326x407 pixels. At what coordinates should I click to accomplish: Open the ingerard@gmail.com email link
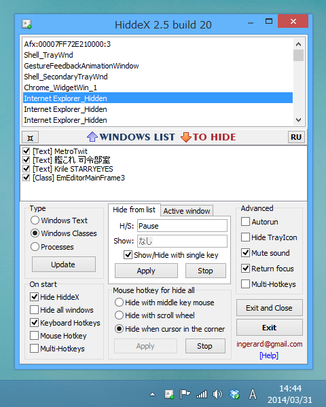(270, 344)
